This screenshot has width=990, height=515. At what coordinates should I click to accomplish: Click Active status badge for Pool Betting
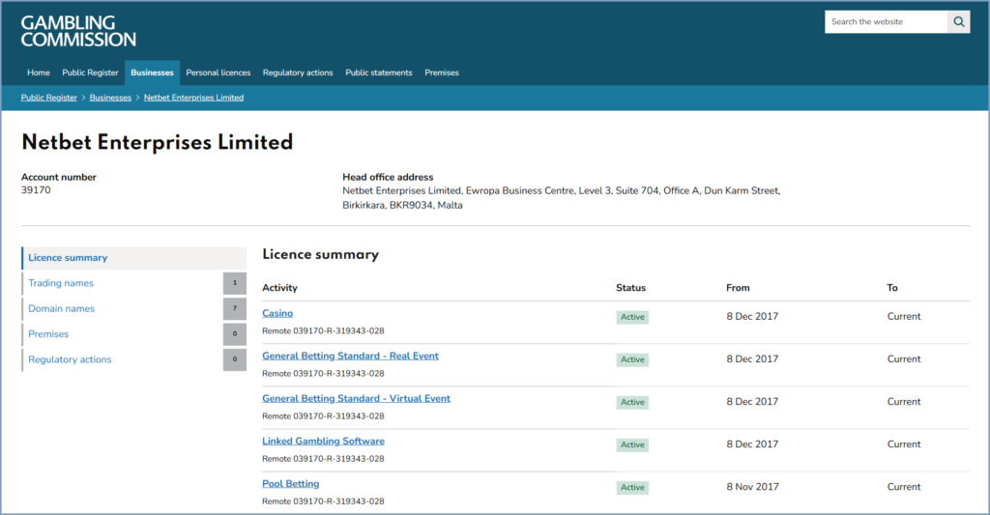(632, 487)
